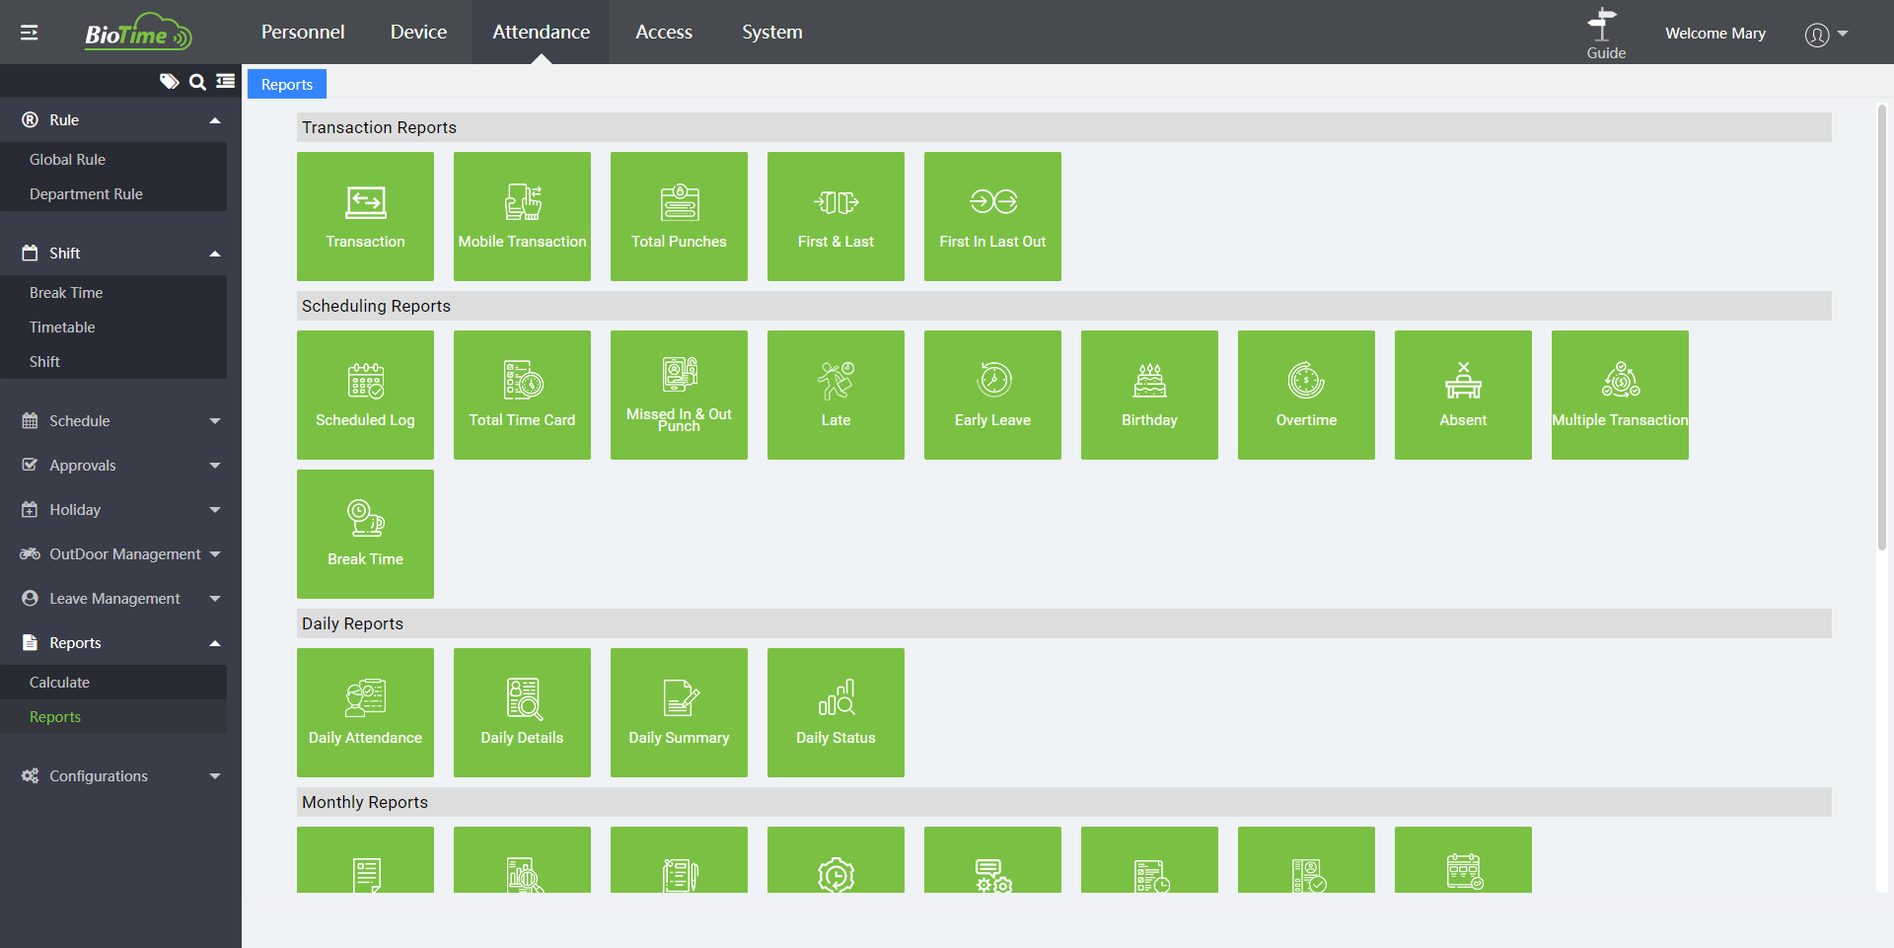The height and width of the screenshot is (948, 1894).
Task: Click the vertical scrollbar of reports panel
Action: pyautogui.click(x=1881, y=326)
